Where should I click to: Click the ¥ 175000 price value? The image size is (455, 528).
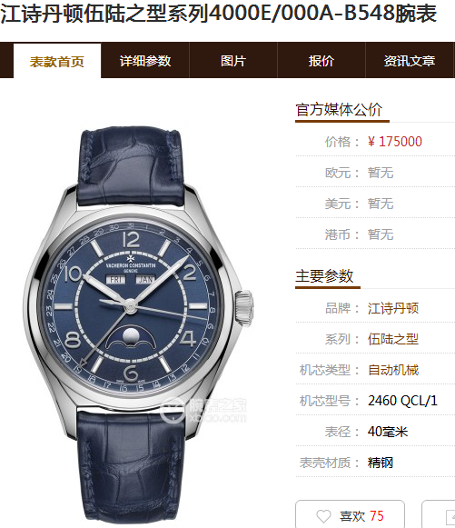pos(395,142)
